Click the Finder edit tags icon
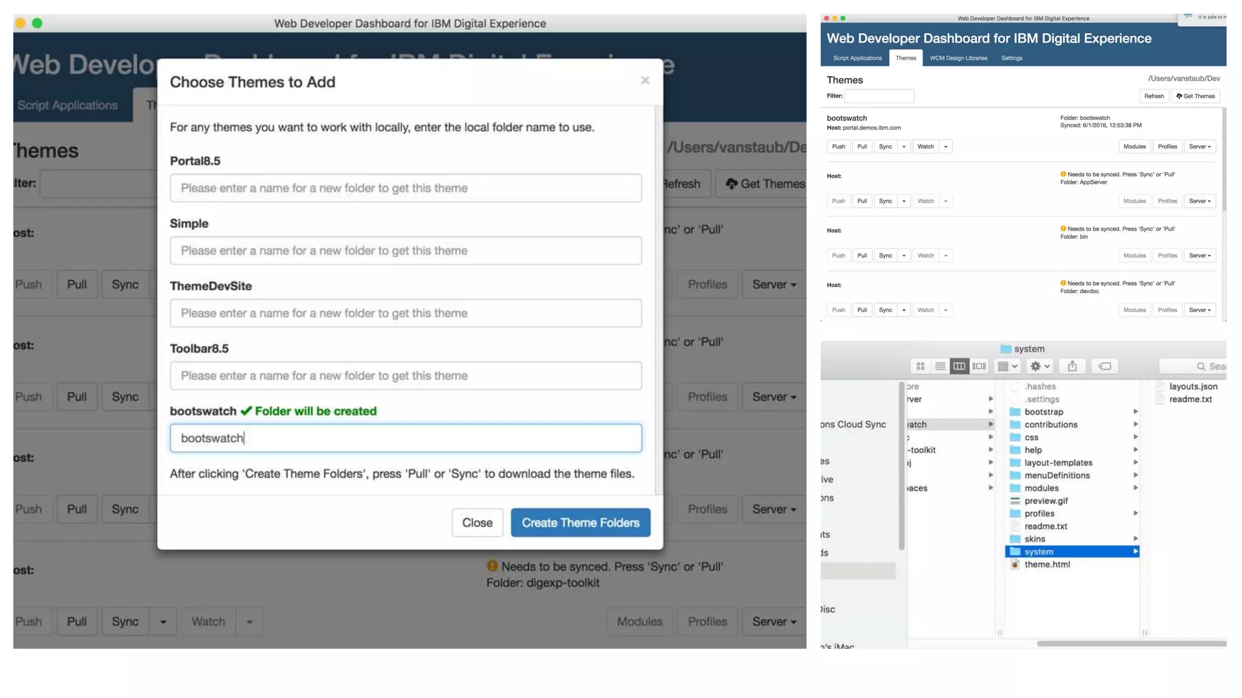The height and width of the screenshot is (698, 1242). click(1104, 366)
